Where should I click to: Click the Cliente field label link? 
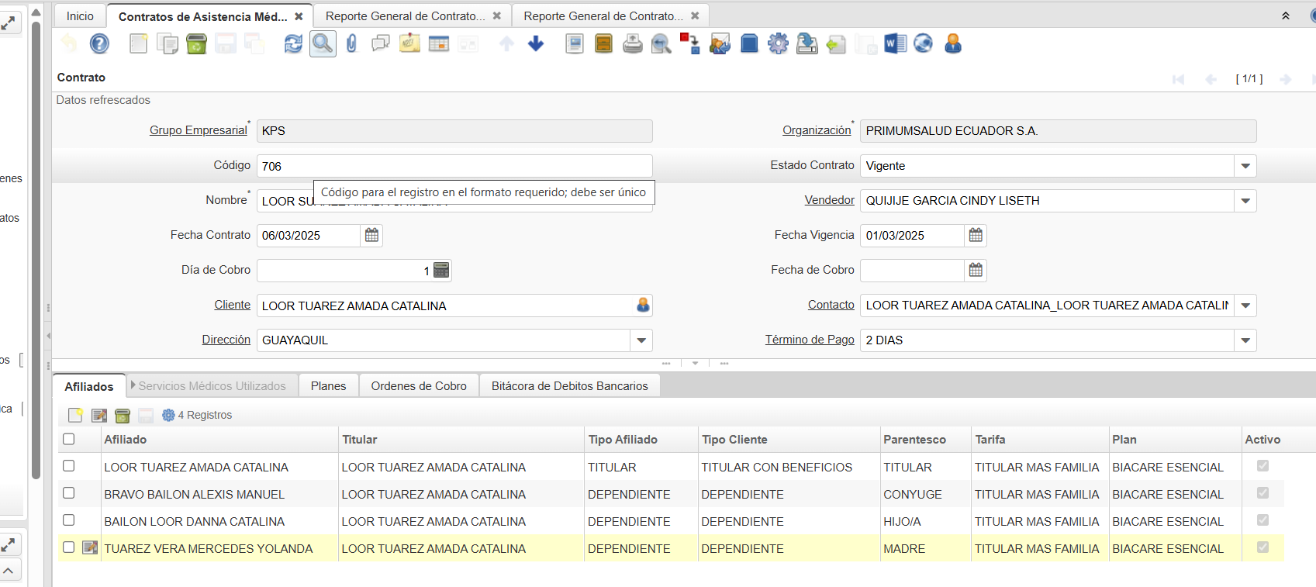pyautogui.click(x=232, y=305)
